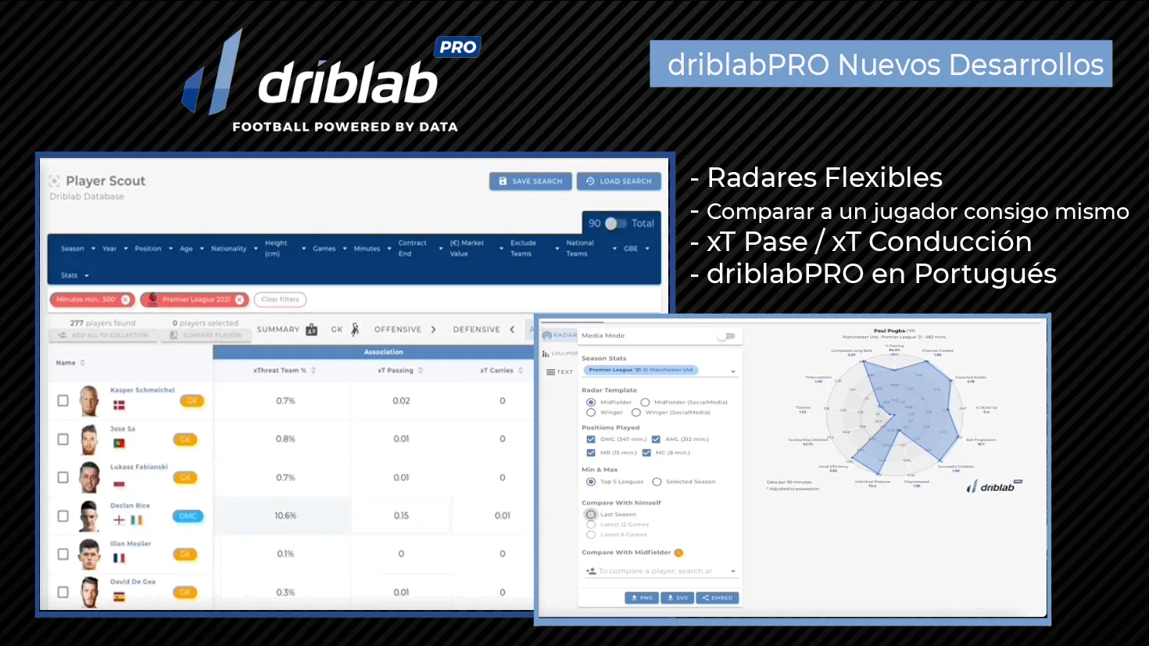1149x646 pixels.
Task: Sort by xThreat Team % column
Action: (313, 370)
